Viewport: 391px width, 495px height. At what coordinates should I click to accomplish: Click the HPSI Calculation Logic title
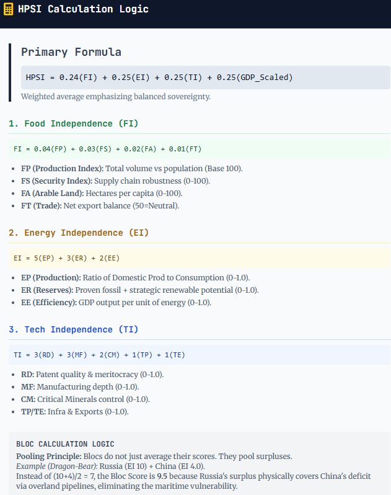tap(83, 10)
